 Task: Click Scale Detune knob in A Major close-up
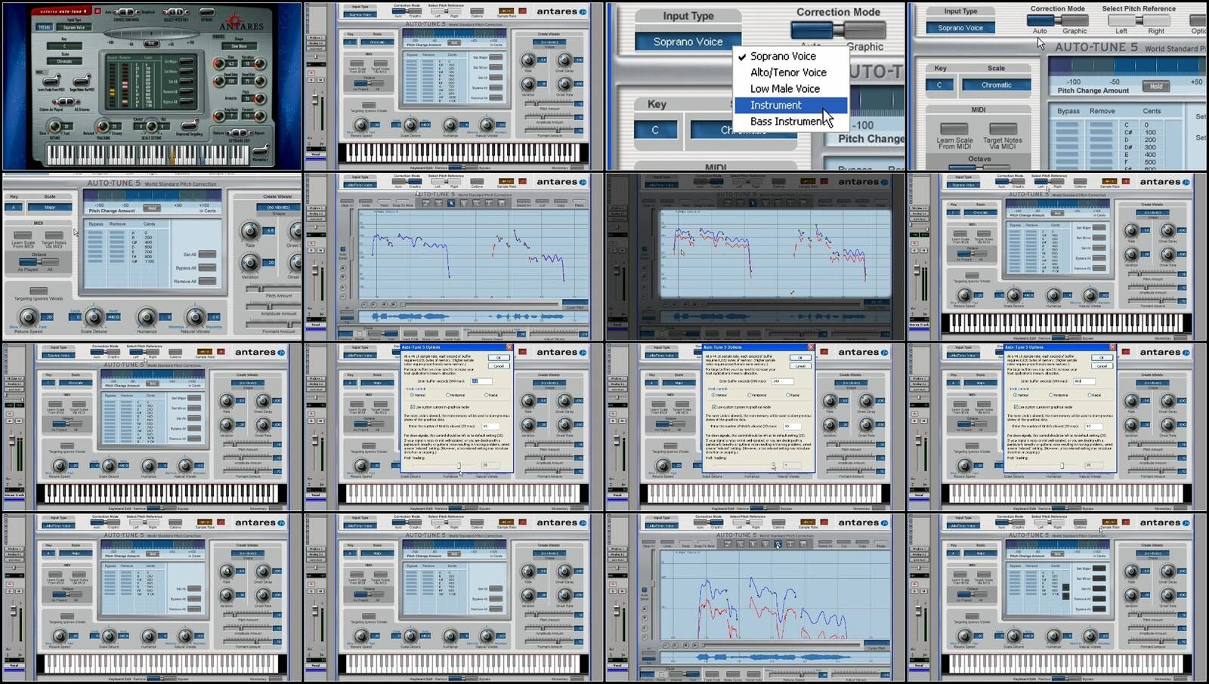94,317
